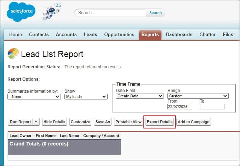The width and height of the screenshot is (240, 166).
Task: Sort by First Name column header
Action: pos(46,136)
